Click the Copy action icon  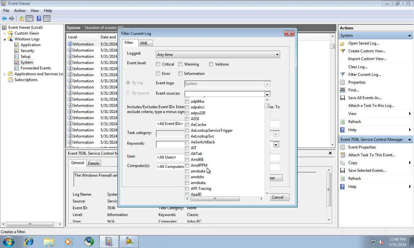coord(343,163)
